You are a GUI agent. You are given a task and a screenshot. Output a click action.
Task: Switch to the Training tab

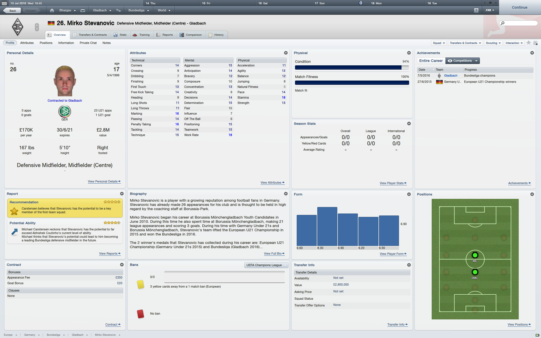[x=141, y=35]
